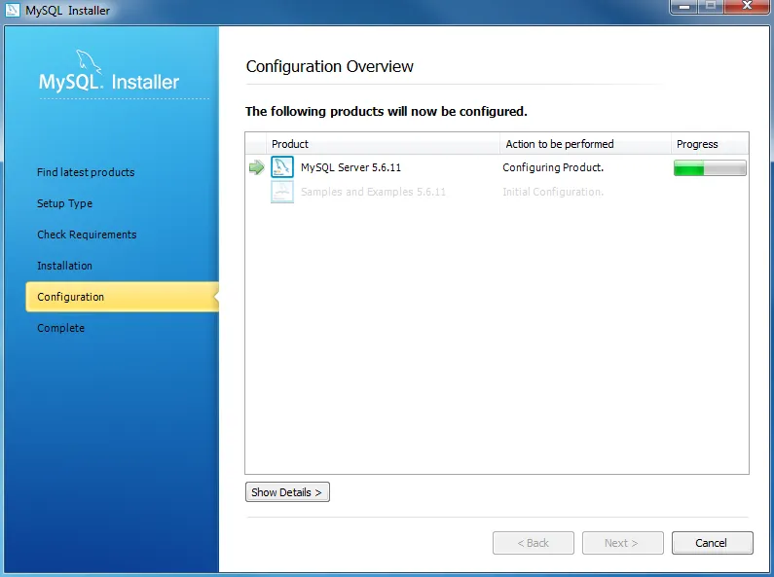This screenshot has height=577, width=774.
Task: Click the Action to be performed column header
Action: click(x=585, y=144)
